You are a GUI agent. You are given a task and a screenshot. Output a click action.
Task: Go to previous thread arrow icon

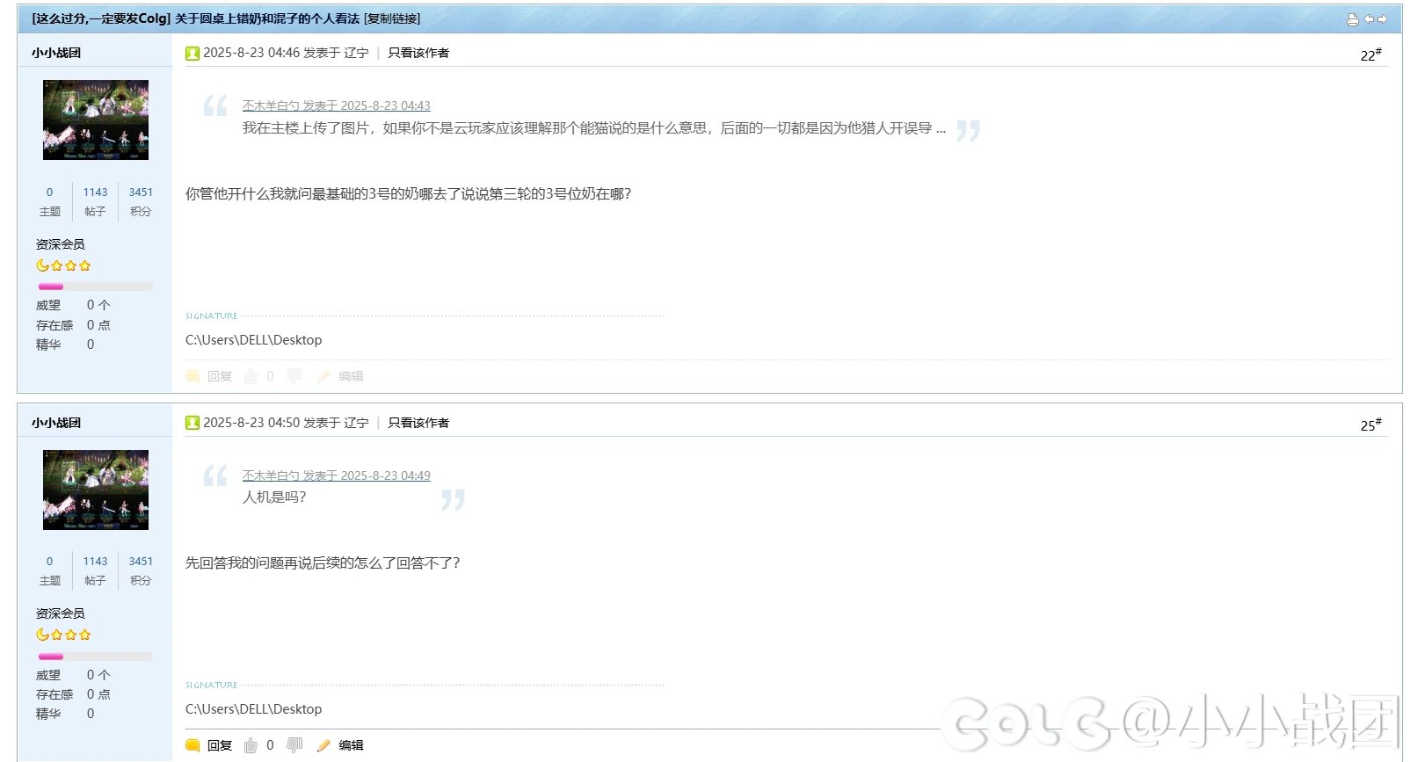click(x=1369, y=18)
